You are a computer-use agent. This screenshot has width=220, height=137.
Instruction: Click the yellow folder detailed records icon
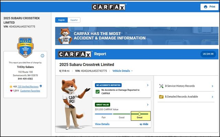click(x=161, y=97)
